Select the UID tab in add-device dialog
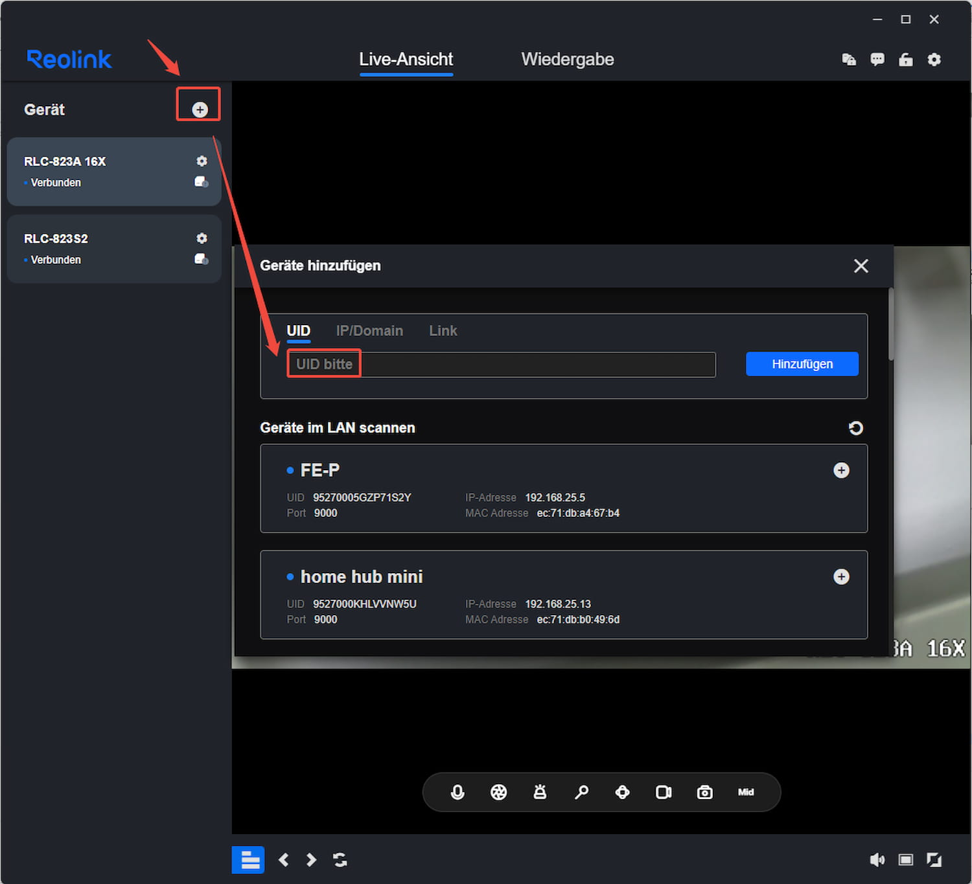Screen dimensions: 972x884 pos(299,331)
